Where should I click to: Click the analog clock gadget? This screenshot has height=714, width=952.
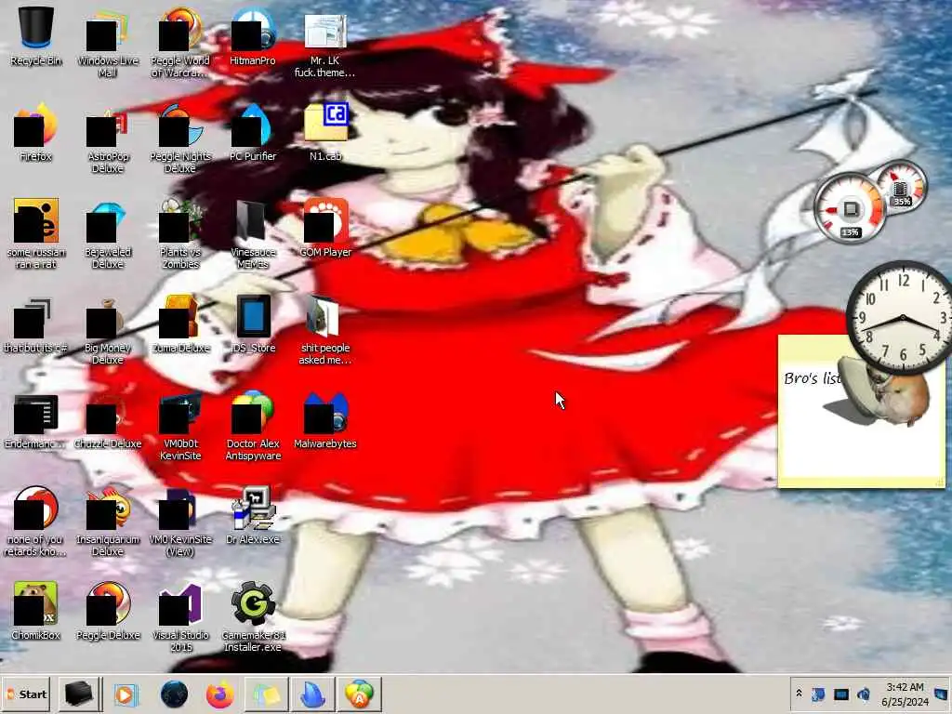(x=902, y=317)
